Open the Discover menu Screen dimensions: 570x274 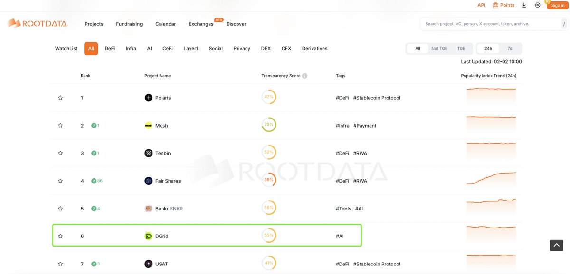(x=236, y=24)
